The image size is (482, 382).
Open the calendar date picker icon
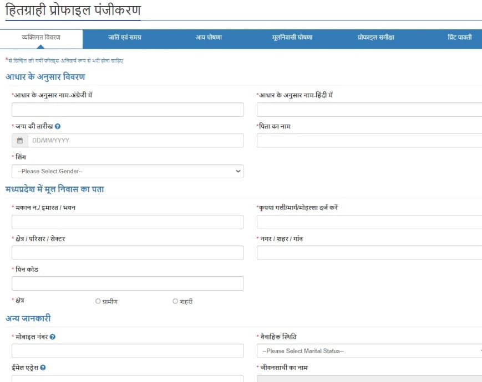pyautogui.click(x=19, y=140)
